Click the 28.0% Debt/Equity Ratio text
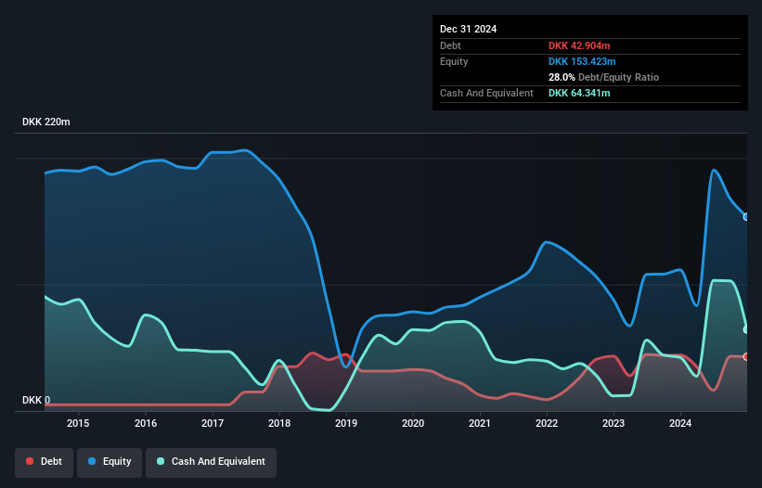The height and width of the screenshot is (488, 762). coord(603,77)
